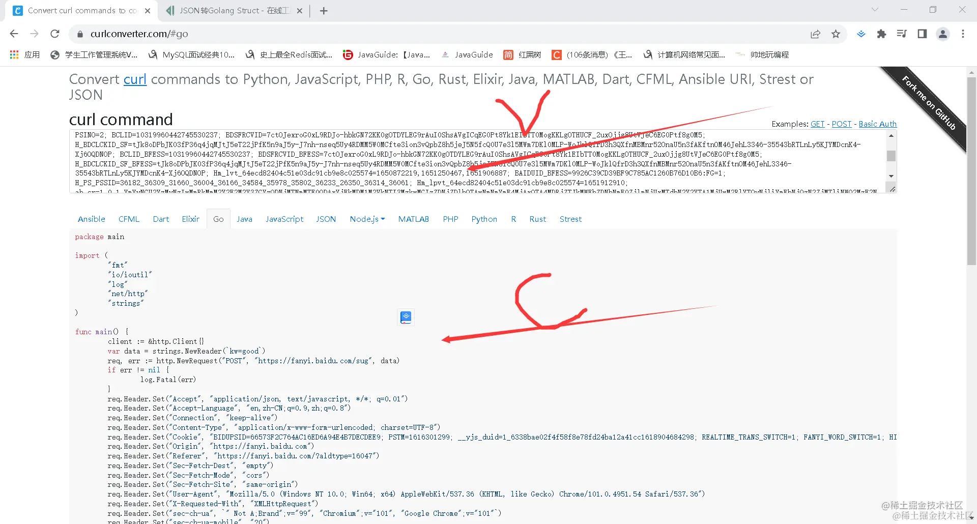Bookmark this page with the star
The width and height of the screenshot is (977, 524).
[x=836, y=34]
